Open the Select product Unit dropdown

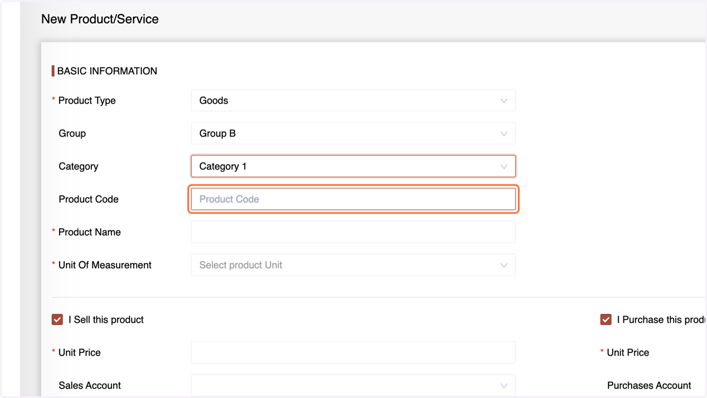tap(353, 265)
